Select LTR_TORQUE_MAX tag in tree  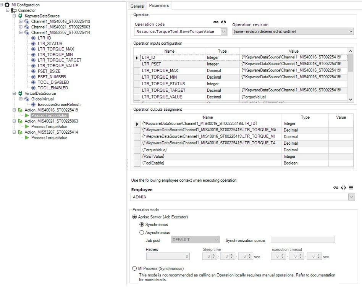[x=56, y=49]
